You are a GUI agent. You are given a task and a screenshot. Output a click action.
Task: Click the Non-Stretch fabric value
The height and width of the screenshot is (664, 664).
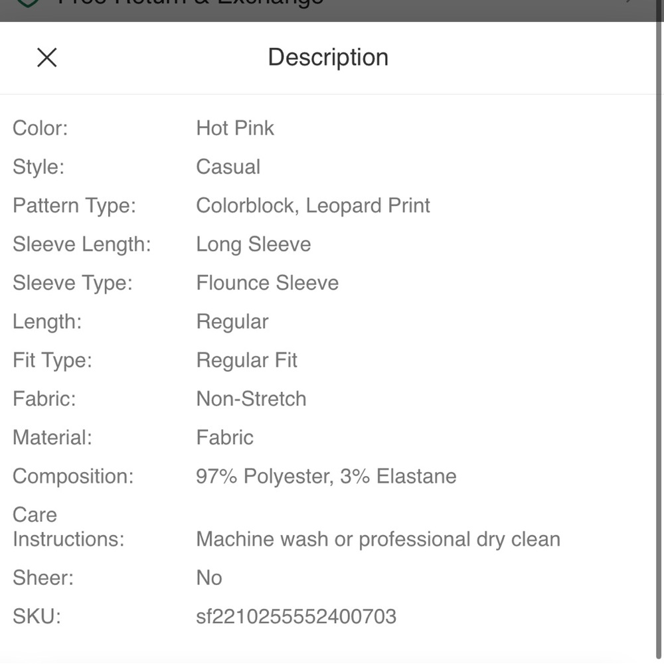click(252, 399)
